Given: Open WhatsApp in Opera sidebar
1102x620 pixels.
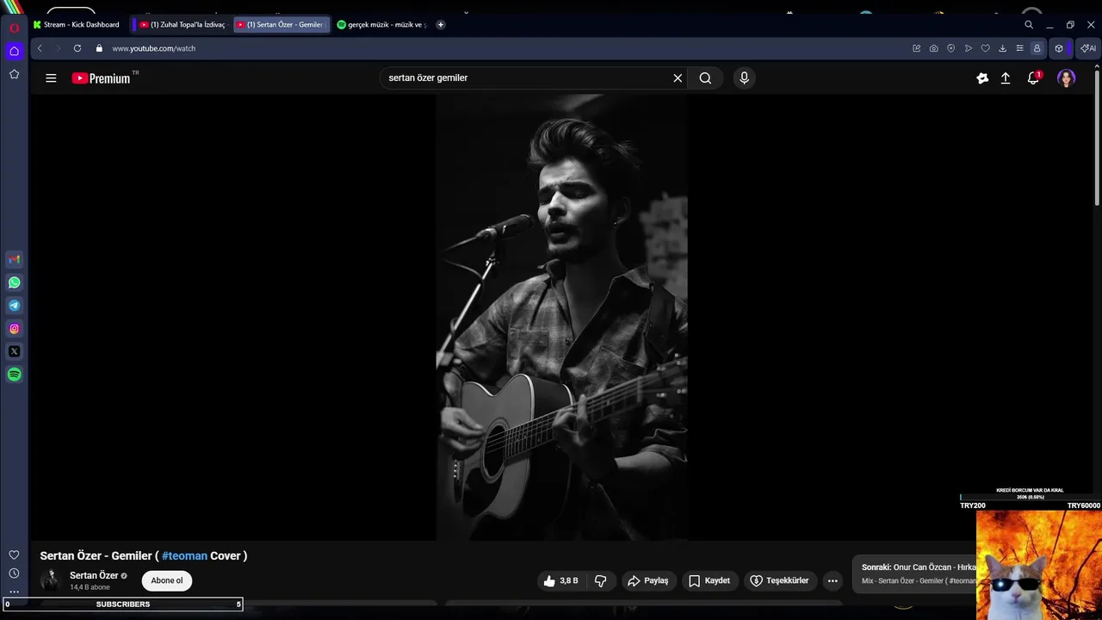Looking at the screenshot, I should tap(14, 282).
